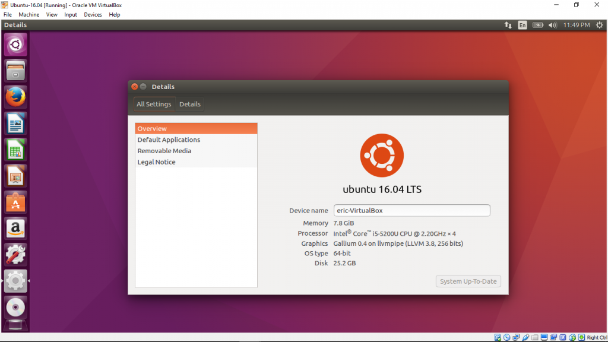Open the Help menu in VirtualBox
Viewport: 608px width, 342px height.
[115, 15]
